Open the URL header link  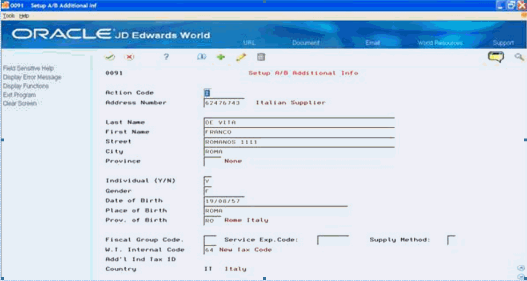pos(249,43)
